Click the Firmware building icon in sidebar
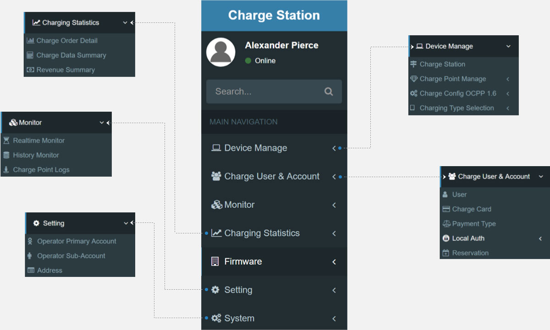 (x=215, y=261)
